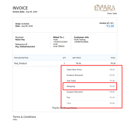The width and height of the screenshot is (130, 130).
Task: Click the Reference ID label
Action: point(21,44)
